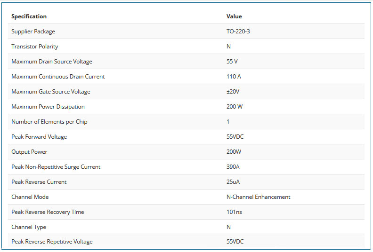Viewport: 373px width, 252px height.
Task: Select the 101ns recovery time value
Action: click(x=234, y=212)
